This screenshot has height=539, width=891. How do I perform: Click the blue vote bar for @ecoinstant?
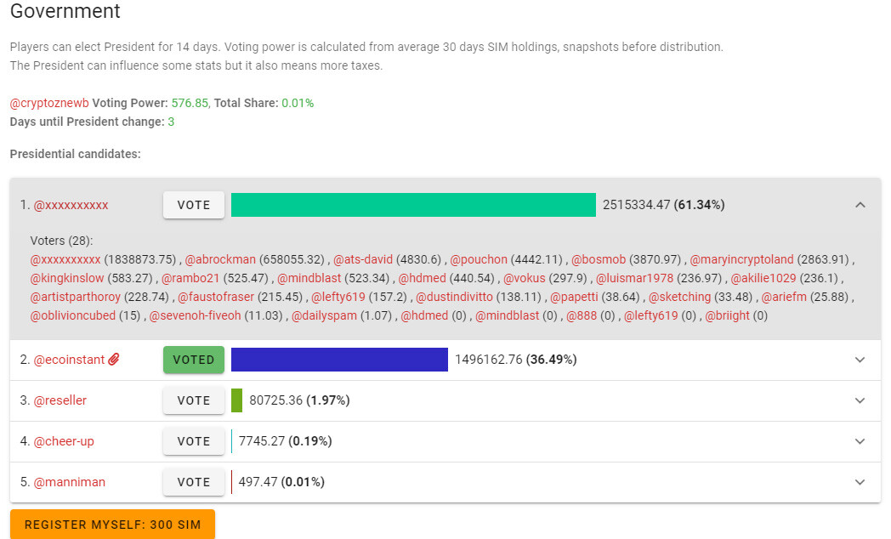[x=339, y=360]
